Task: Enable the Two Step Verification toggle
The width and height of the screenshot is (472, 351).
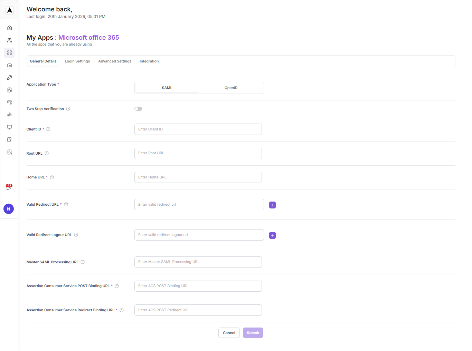Action: pos(138,109)
